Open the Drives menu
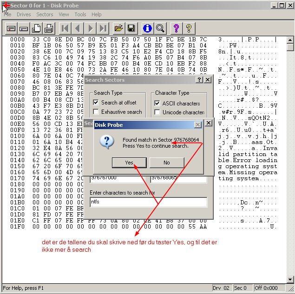The image size is (295, 294). [24, 14]
